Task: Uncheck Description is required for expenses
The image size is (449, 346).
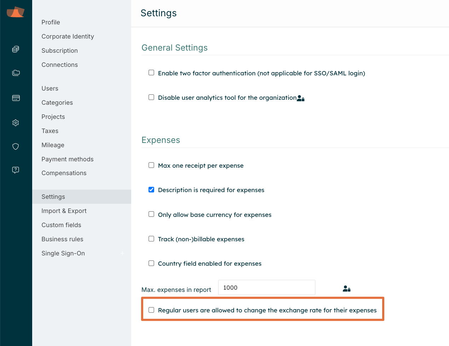Action: coord(151,190)
